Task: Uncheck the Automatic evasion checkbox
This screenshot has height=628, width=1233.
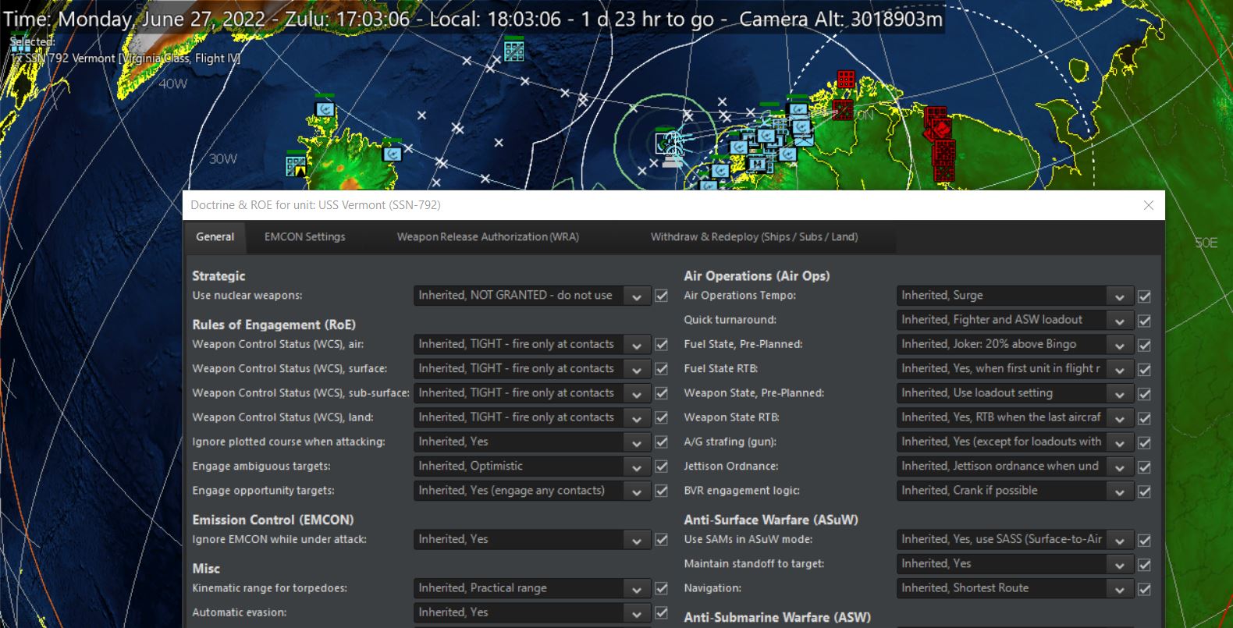Action: click(662, 612)
